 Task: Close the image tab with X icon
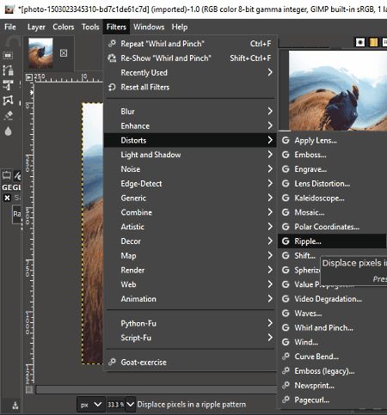click(x=64, y=53)
